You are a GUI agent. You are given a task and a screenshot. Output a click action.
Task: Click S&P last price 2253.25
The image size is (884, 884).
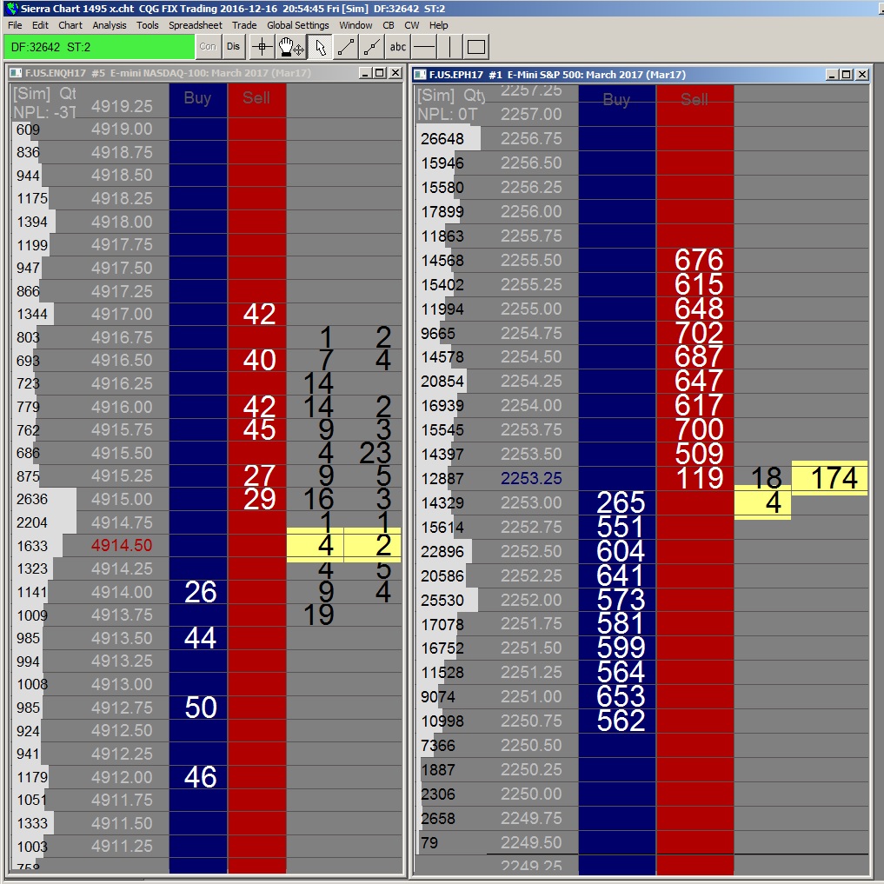click(531, 478)
